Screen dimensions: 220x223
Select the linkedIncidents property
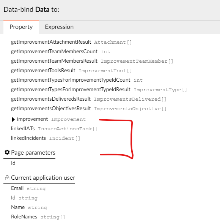(x=46, y=138)
